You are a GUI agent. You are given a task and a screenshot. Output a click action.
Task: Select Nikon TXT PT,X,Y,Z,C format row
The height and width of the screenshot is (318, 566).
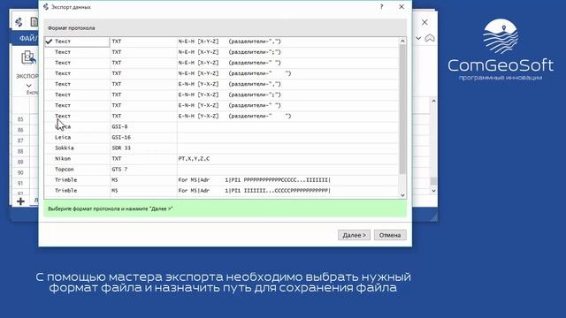(x=221, y=159)
